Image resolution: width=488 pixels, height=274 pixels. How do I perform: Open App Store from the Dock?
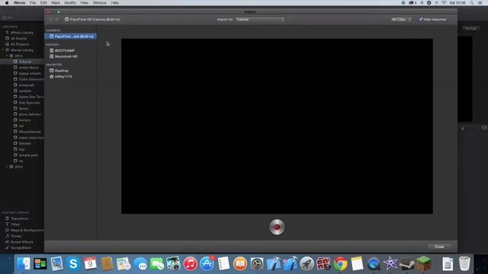[207, 264]
